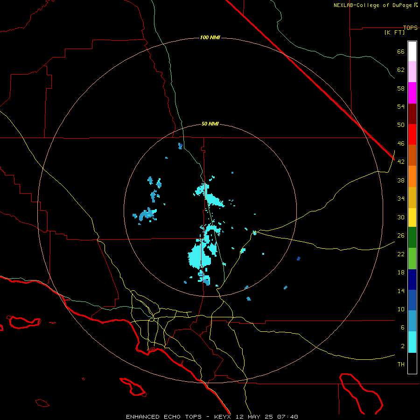Screen dimensions: 420x420
Task: Click the light pink swatch near 62
Action: [x=412, y=71]
